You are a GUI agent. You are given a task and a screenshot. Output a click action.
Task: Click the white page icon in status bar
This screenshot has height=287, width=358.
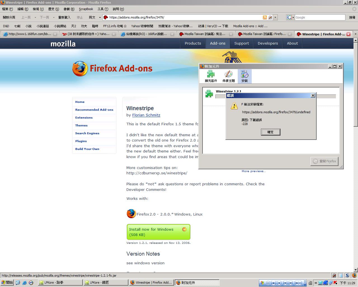341,276
